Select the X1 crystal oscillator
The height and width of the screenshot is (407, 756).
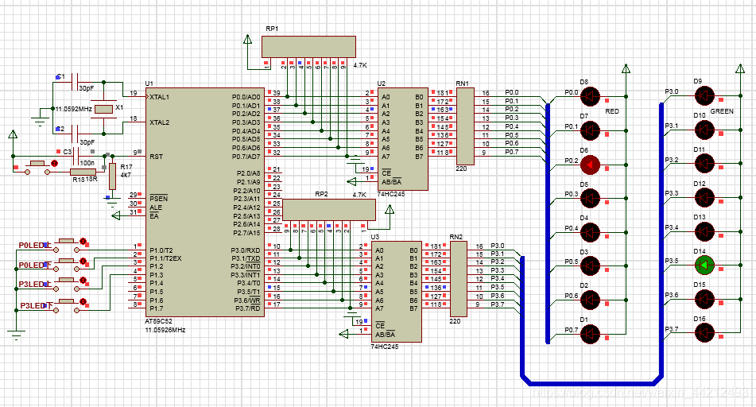point(103,109)
